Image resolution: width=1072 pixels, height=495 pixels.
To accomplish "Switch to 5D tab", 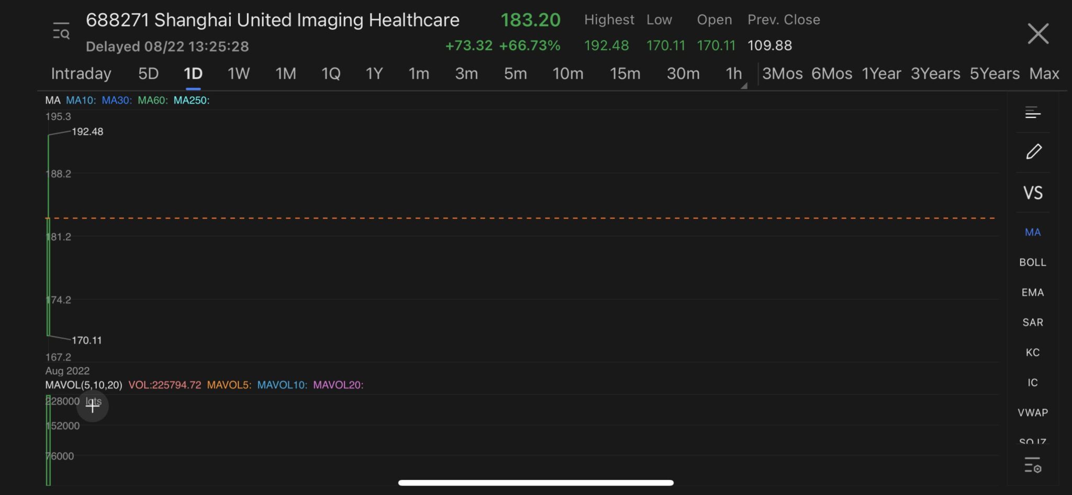I will (148, 74).
